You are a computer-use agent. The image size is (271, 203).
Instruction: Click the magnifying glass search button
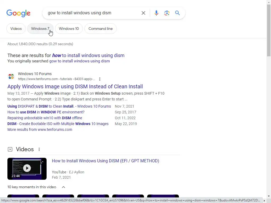coord(177,13)
